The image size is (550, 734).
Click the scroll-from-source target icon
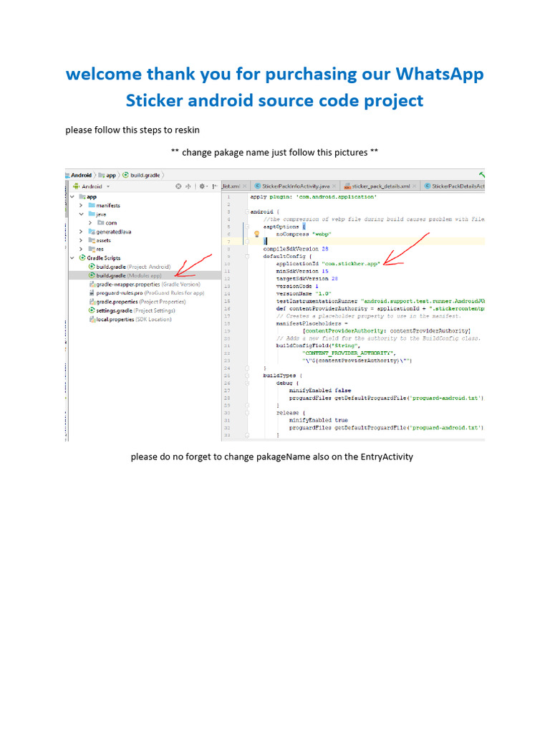pyautogui.click(x=178, y=186)
